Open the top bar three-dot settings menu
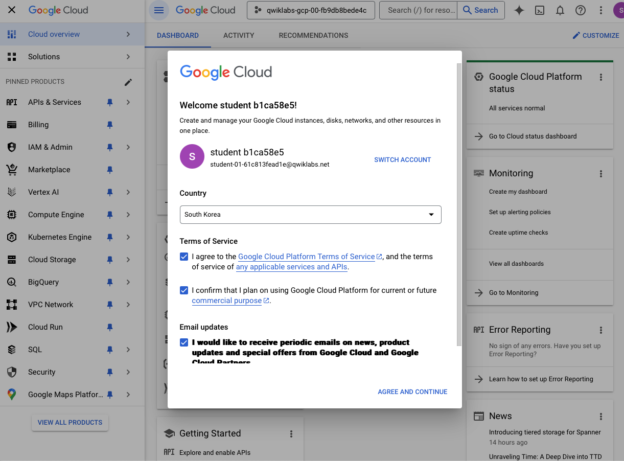 click(601, 10)
